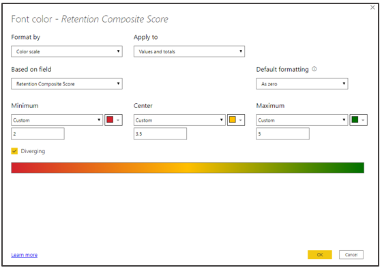Click the Default formatting info icon

point(314,69)
